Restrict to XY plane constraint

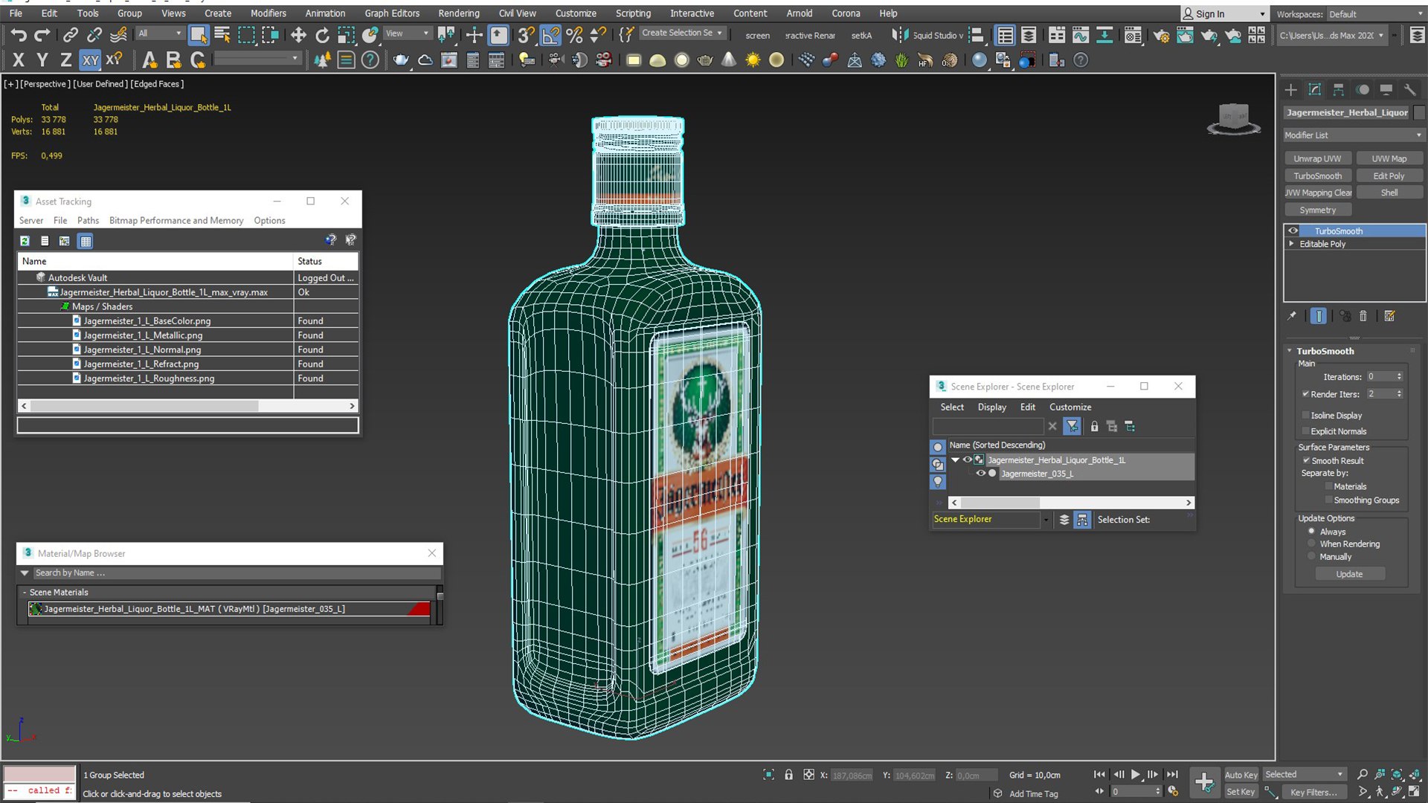pos(90,60)
